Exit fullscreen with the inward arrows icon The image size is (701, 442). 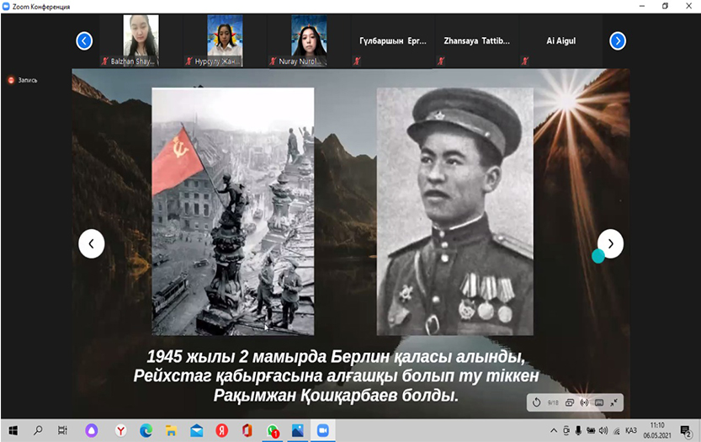tap(613, 402)
